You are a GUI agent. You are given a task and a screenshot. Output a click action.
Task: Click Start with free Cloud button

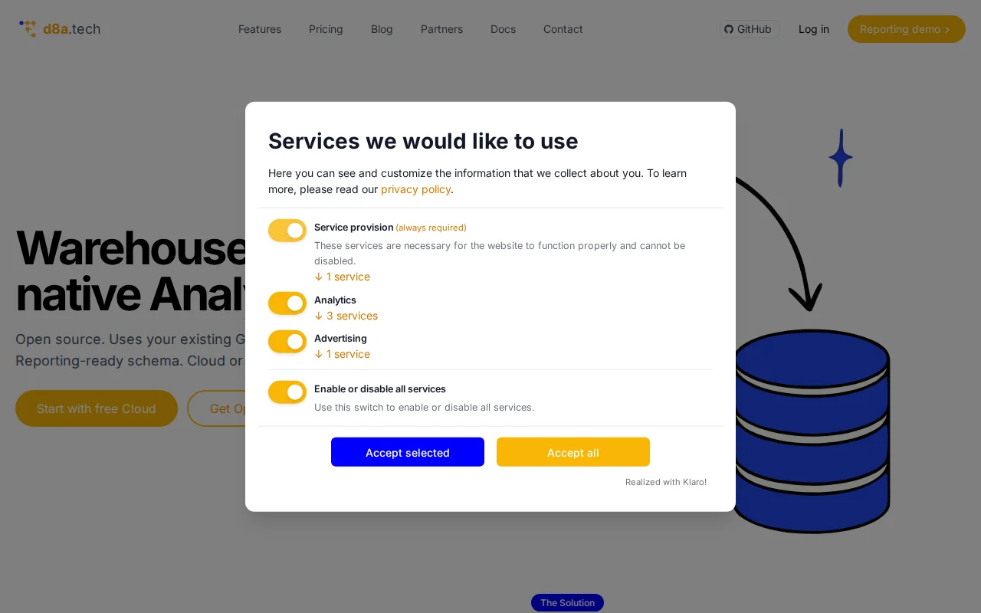pos(97,408)
